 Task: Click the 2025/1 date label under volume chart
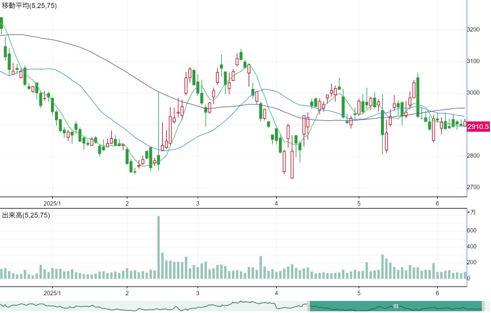[x=52, y=293]
